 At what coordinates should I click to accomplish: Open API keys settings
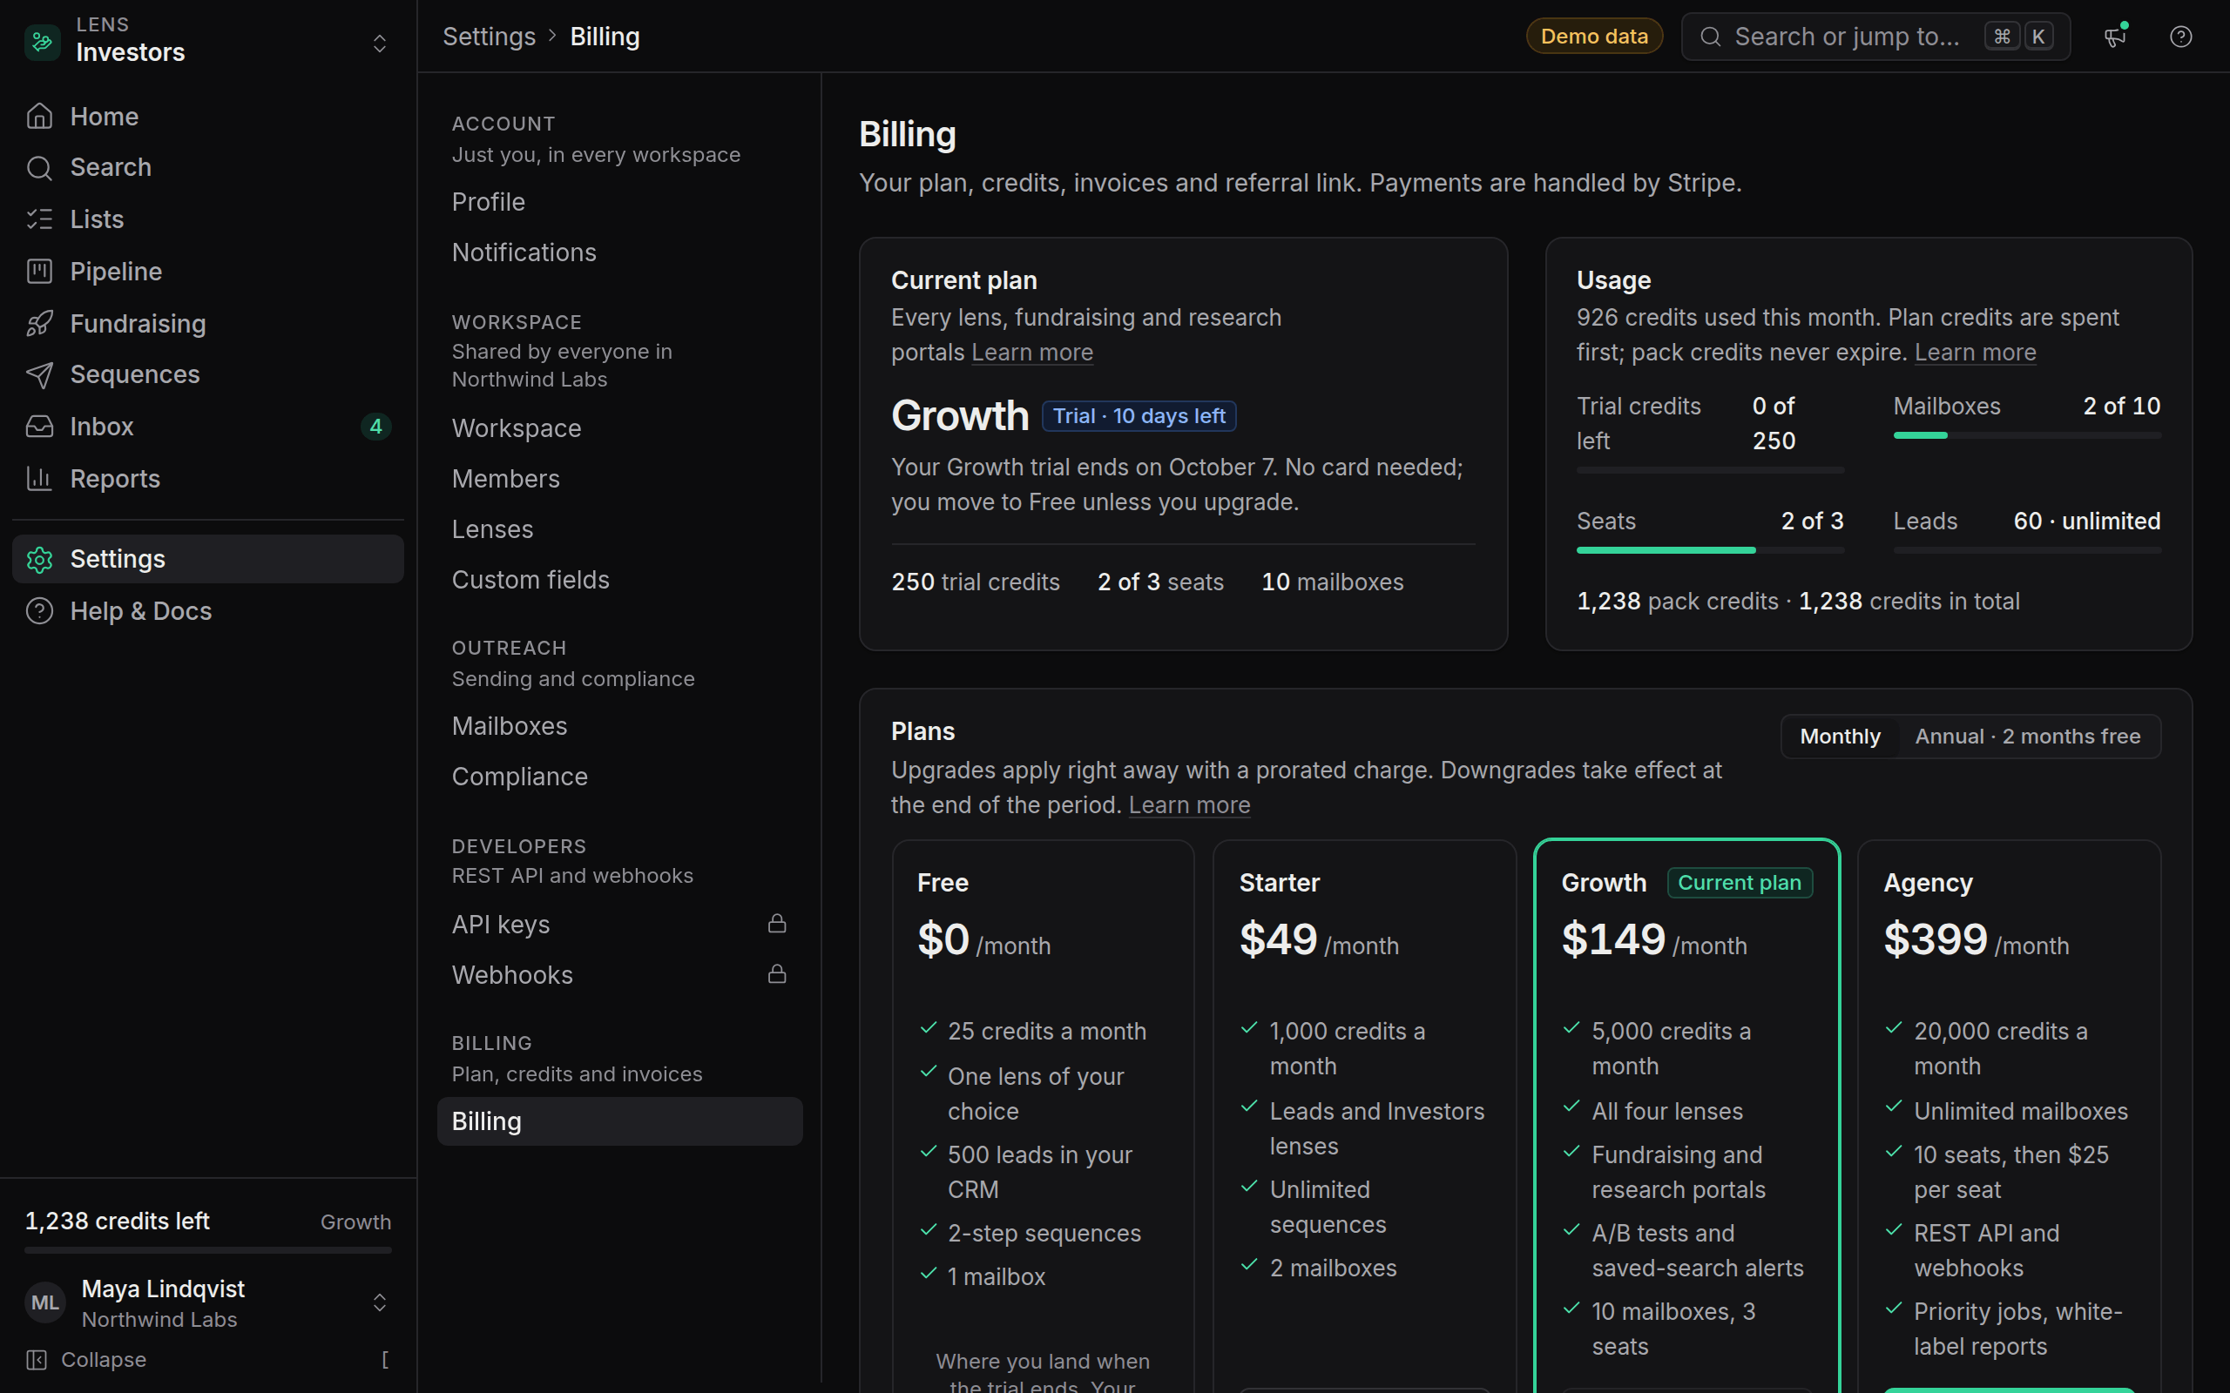[619, 924]
